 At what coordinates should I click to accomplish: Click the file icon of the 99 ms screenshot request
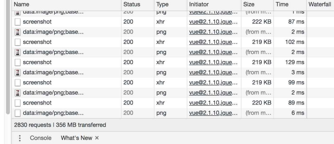coord(18,83)
